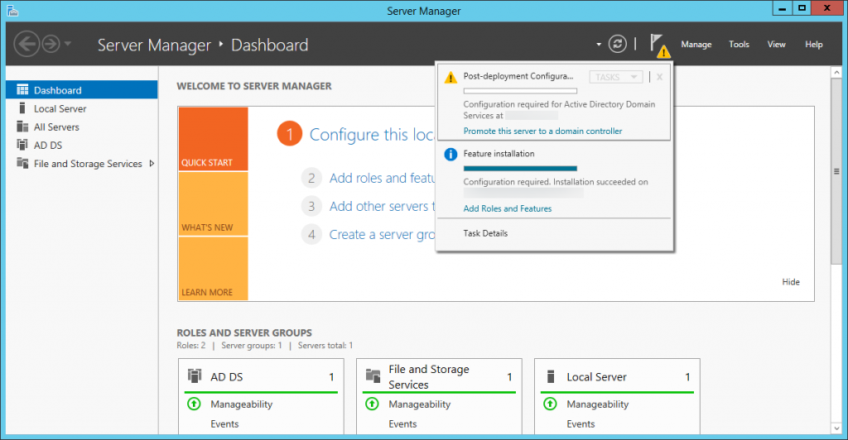Select Dashboard in the left navigation
This screenshot has width=848, height=440.
(x=82, y=90)
